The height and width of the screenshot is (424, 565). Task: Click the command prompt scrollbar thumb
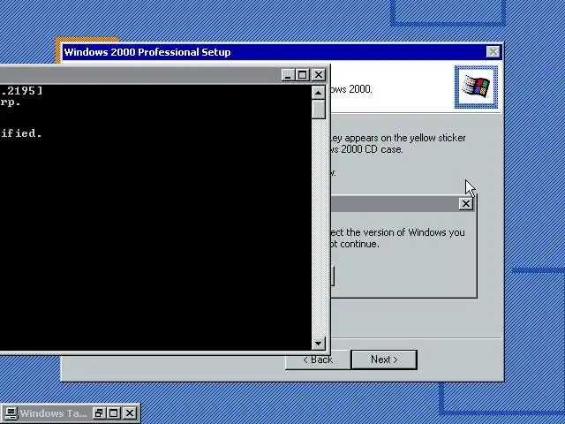pos(318,110)
